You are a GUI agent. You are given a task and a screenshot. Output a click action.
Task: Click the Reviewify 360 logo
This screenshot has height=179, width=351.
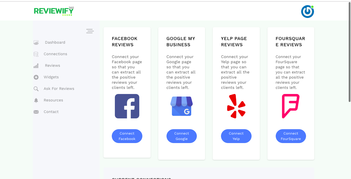pos(54,11)
